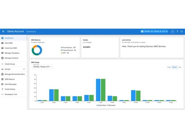Click the Transactional legend entry
Image resolution: width=185 pixels, height=139 pixels.
68,50
